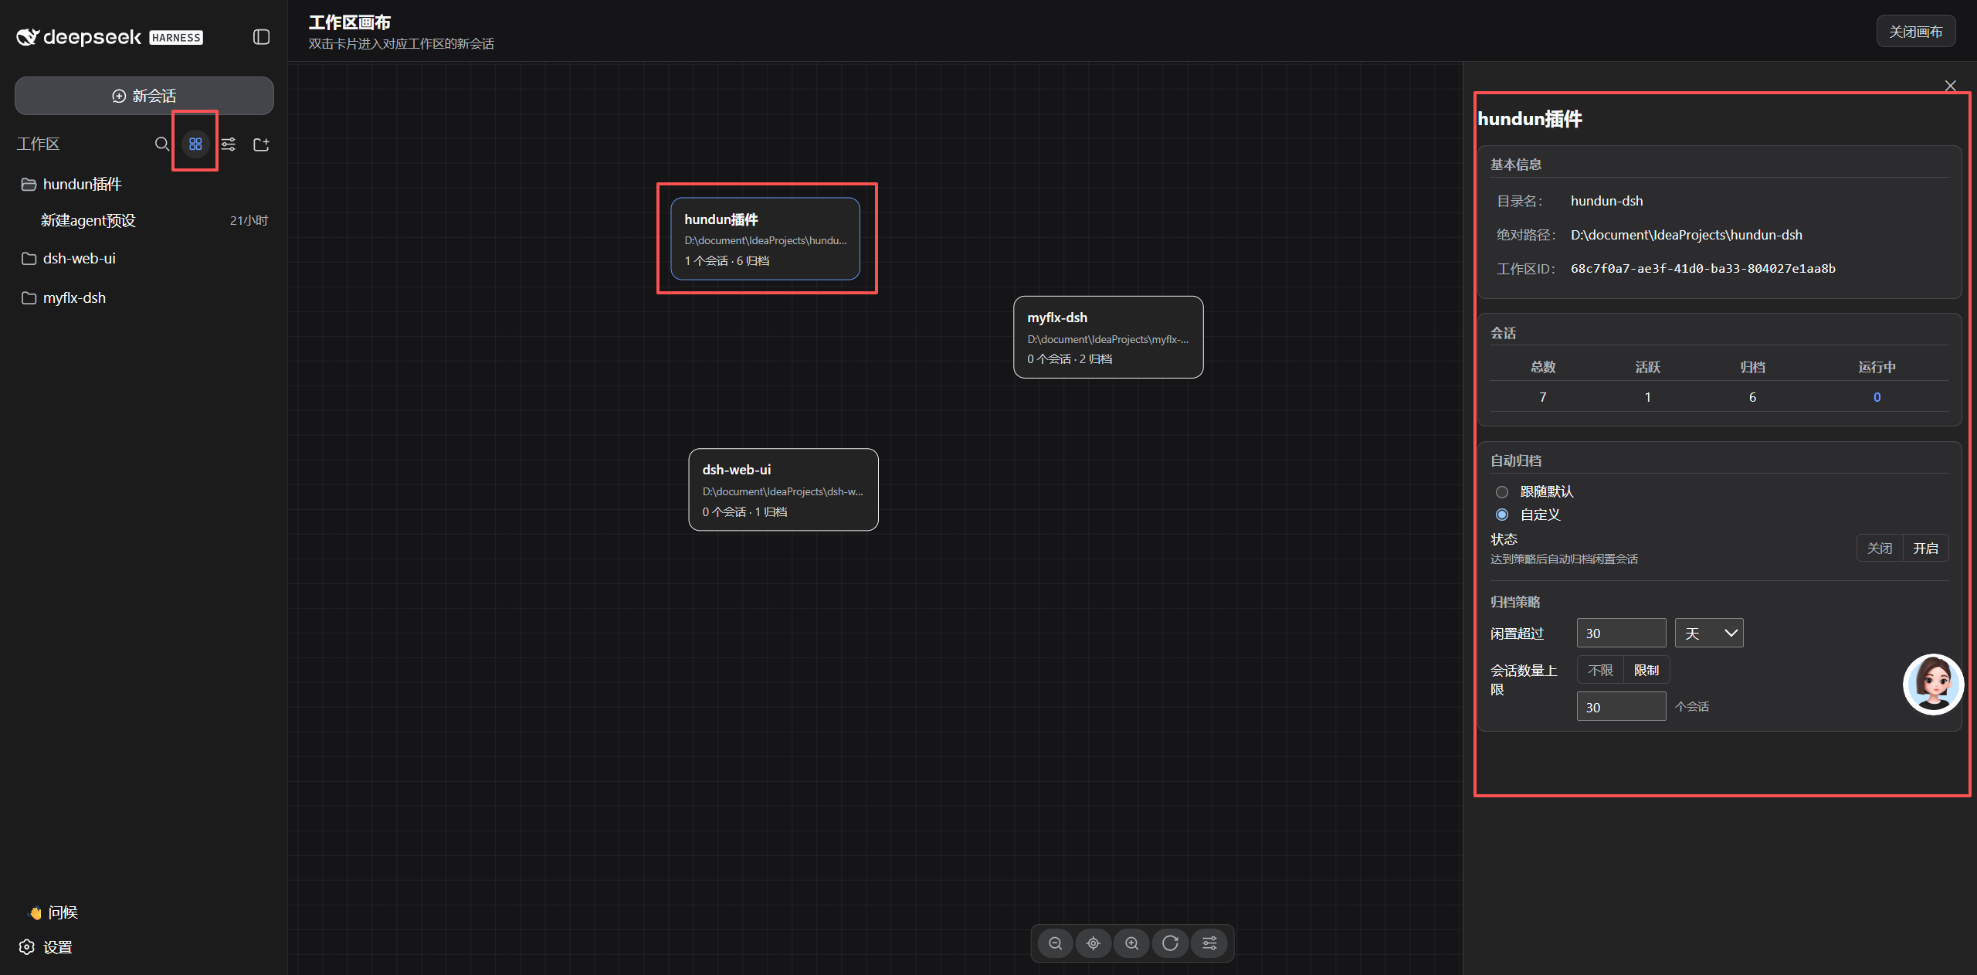
Task: Click directory name hundun-dsh value
Action: [1607, 201]
